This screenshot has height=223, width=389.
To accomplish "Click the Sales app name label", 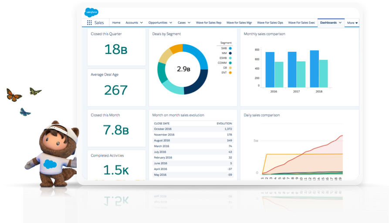I will pos(99,23).
